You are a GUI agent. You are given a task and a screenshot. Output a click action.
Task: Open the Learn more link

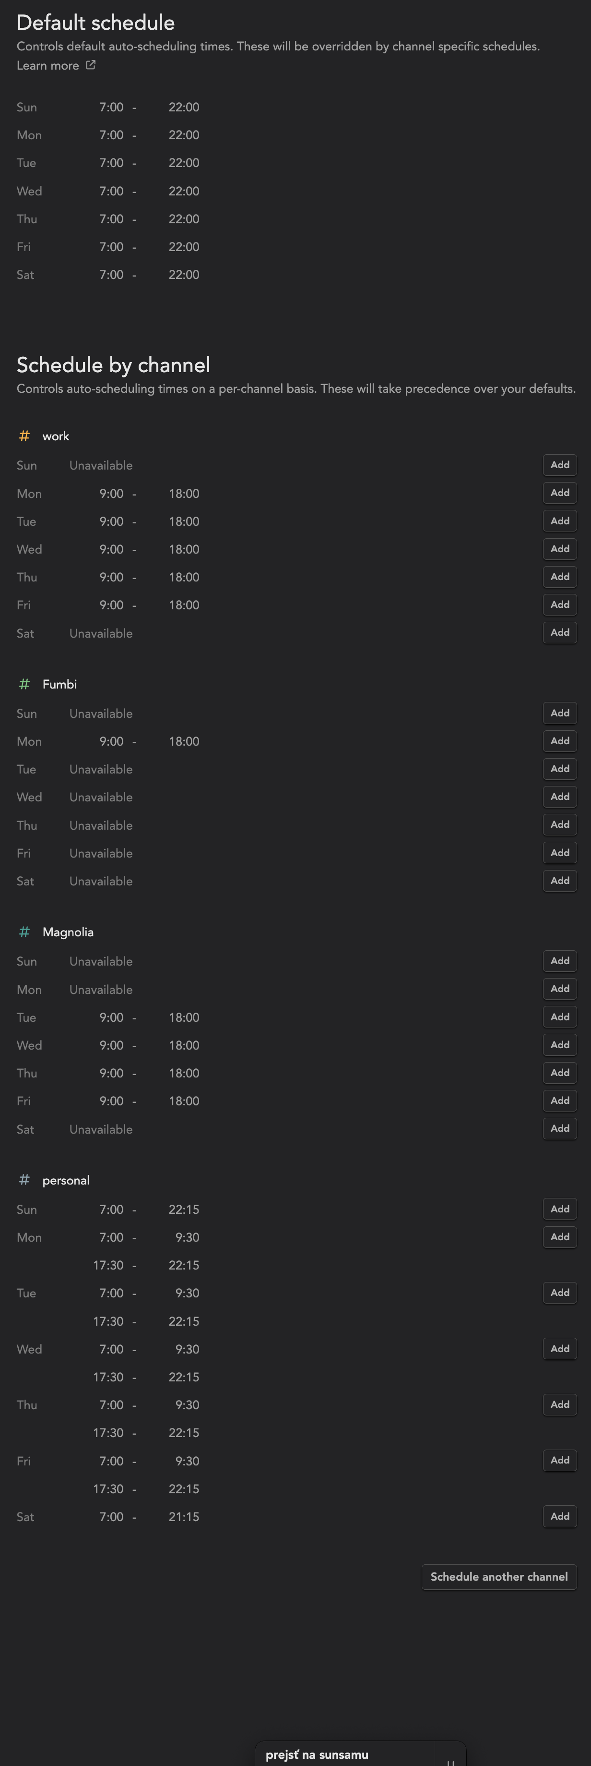[48, 65]
